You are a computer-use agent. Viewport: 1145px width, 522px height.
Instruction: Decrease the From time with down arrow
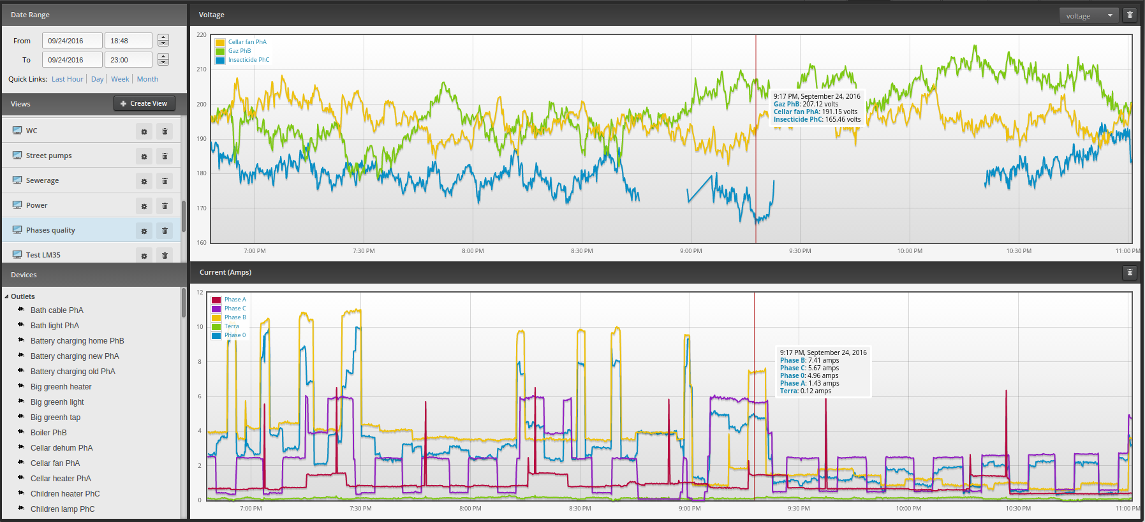pos(163,43)
